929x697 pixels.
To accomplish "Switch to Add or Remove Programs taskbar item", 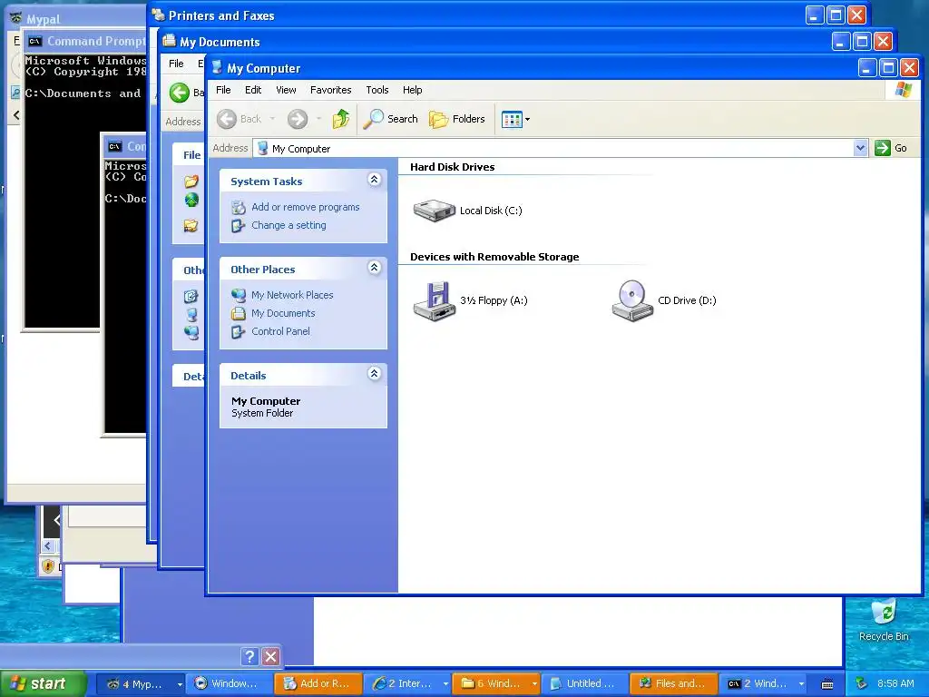I will coord(318,683).
